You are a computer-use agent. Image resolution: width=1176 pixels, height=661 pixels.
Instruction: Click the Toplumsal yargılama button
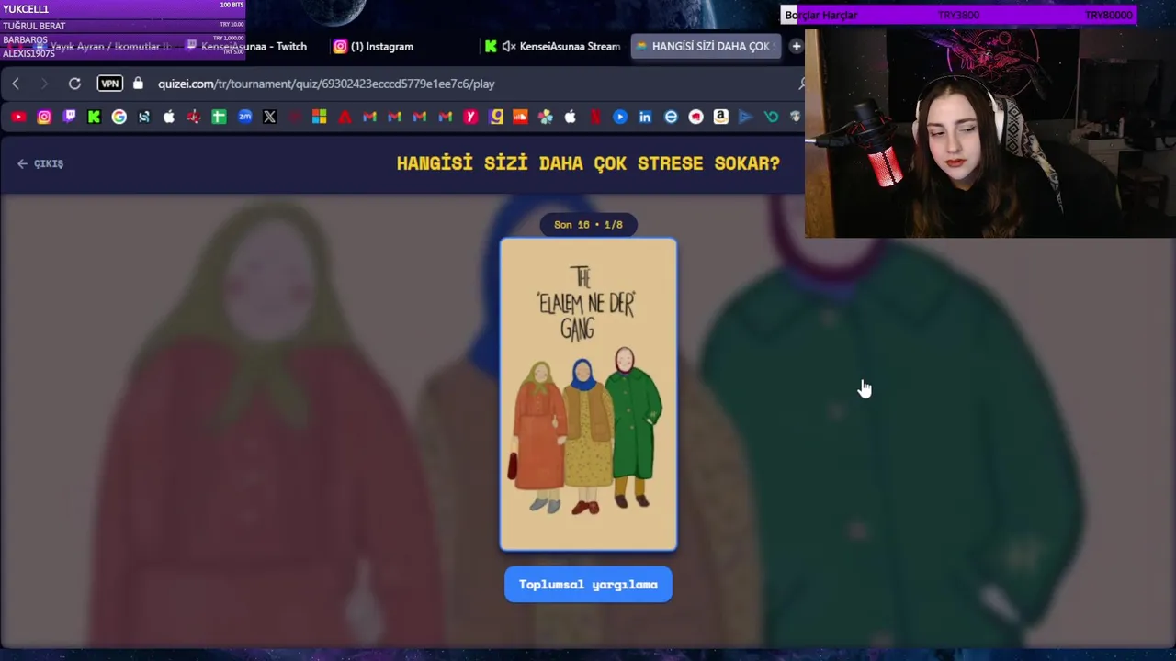click(x=588, y=585)
